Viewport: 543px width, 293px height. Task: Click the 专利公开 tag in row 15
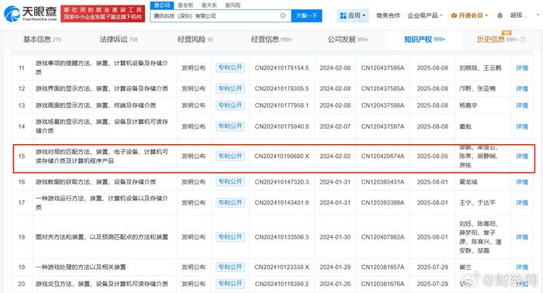[x=230, y=157]
